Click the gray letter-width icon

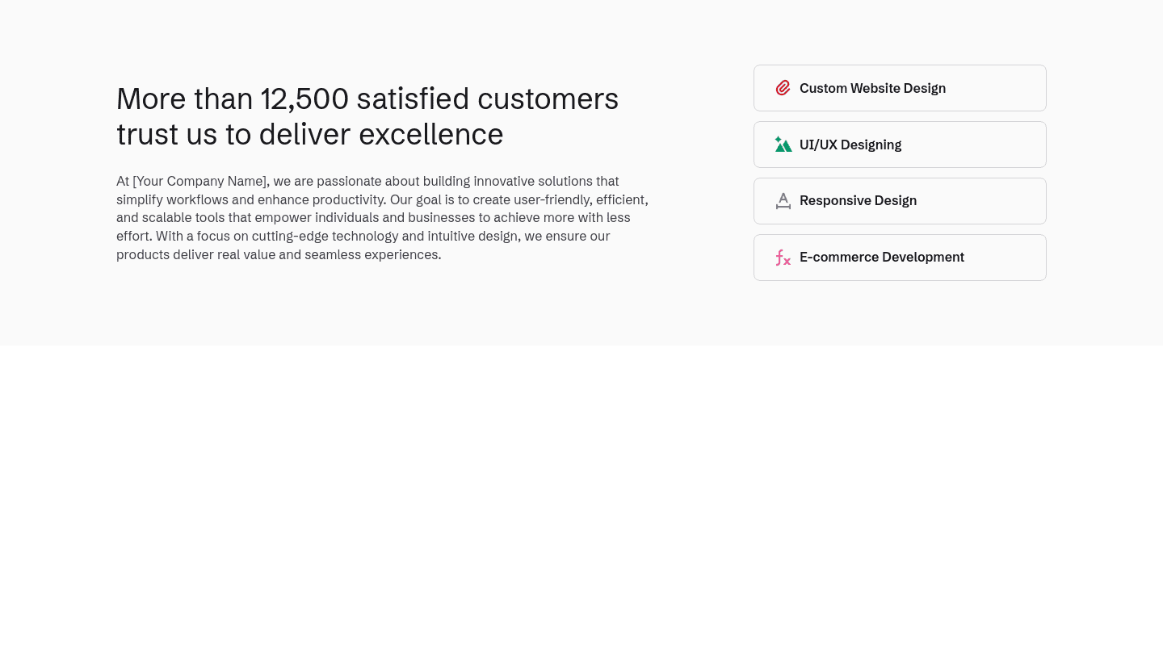(x=783, y=201)
